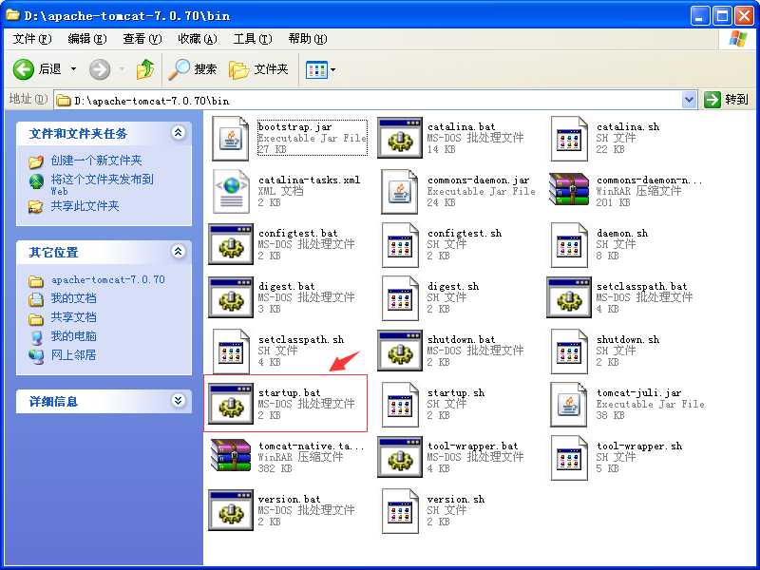Click the version.sh file icon
This screenshot has width=760, height=570.
(400, 511)
